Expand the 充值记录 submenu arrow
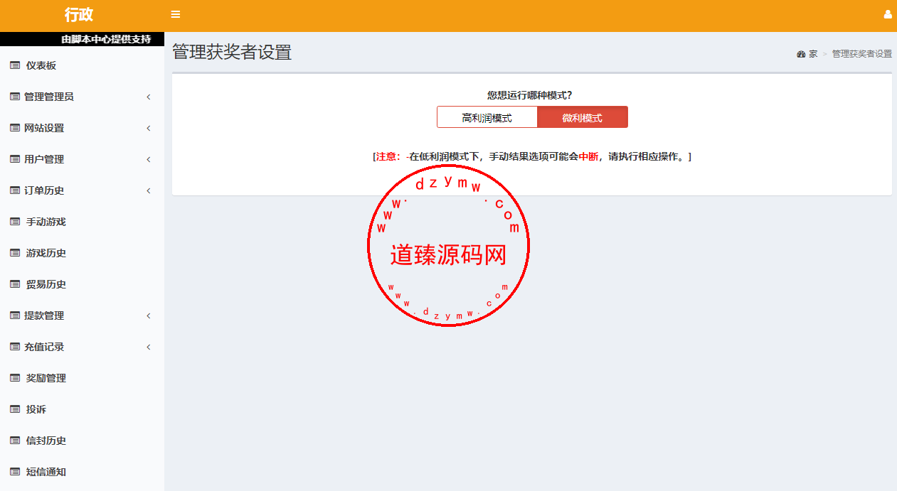897x491 pixels. pyautogui.click(x=149, y=347)
